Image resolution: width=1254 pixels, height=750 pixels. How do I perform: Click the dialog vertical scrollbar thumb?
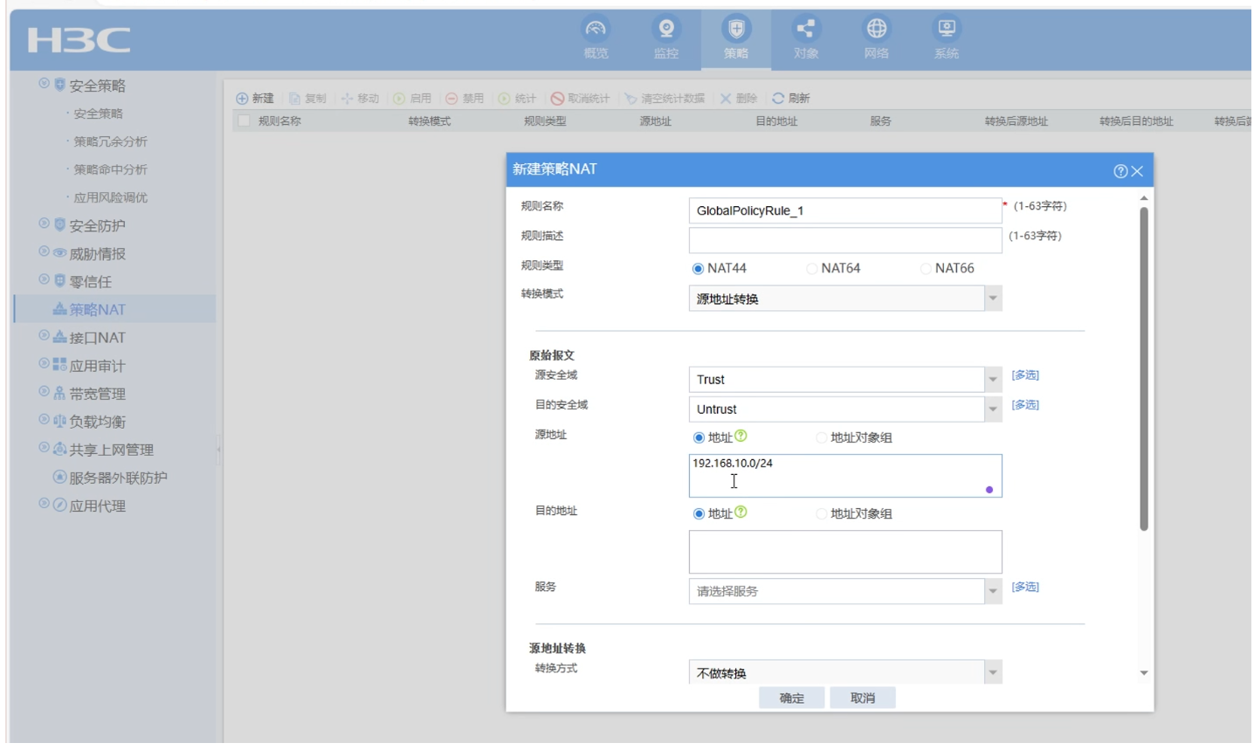[x=1144, y=369]
